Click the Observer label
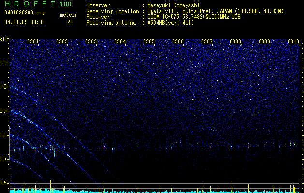The height and width of the screenshot is (193, 304). tap(98, 5)
